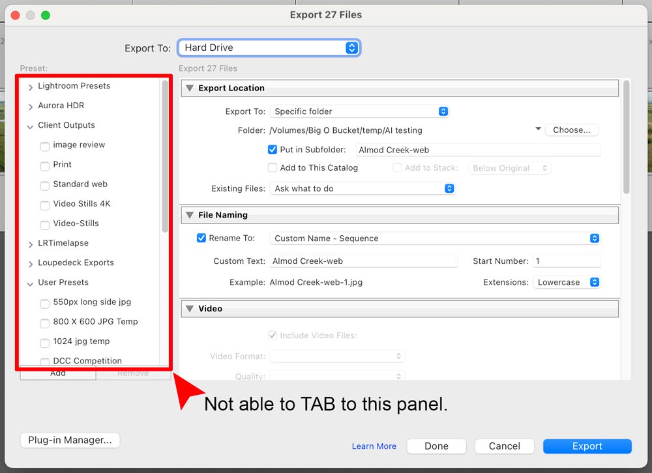Select the Client Outputs row label
The image size is (652, 473).
67,125
